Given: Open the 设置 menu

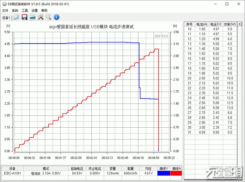Looking at the screenshot, I should click(35, 11).
